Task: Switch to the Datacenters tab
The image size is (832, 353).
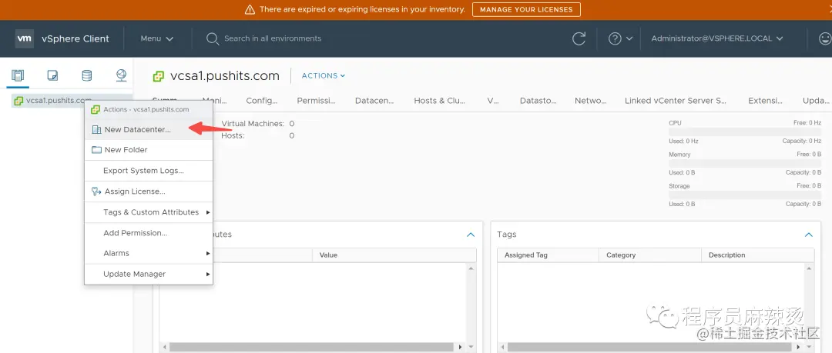Action: click(374, 101)
